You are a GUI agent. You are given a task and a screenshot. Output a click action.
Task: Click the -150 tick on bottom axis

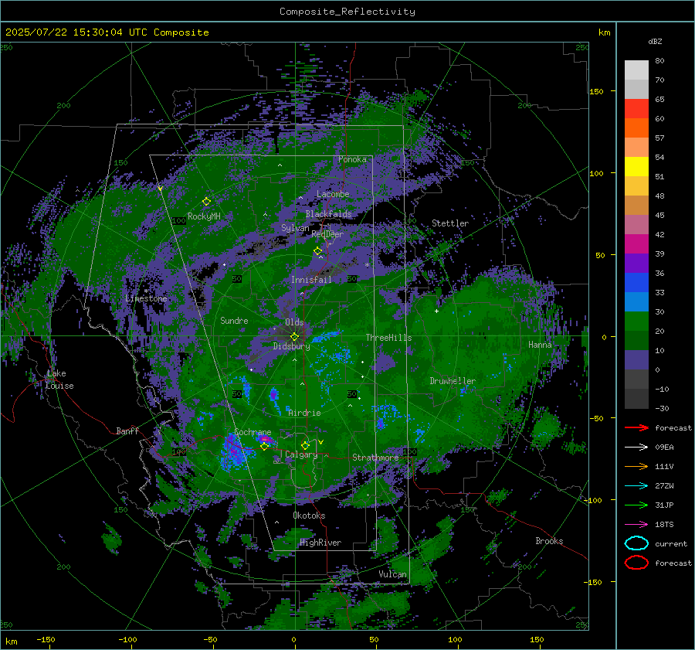click(46, 639)
